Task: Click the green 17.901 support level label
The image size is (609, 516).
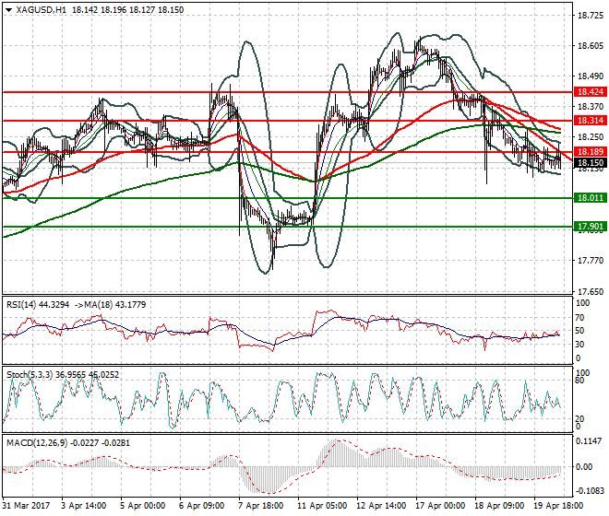Action: point(591,226)
